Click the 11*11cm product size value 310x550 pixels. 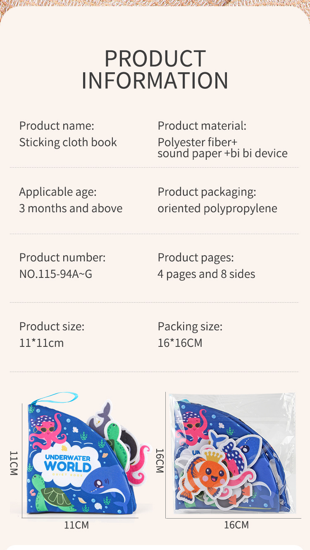[x=41, y=343]
